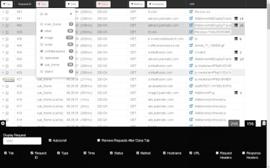Check the All types checkbox

(x=42, y=14)
